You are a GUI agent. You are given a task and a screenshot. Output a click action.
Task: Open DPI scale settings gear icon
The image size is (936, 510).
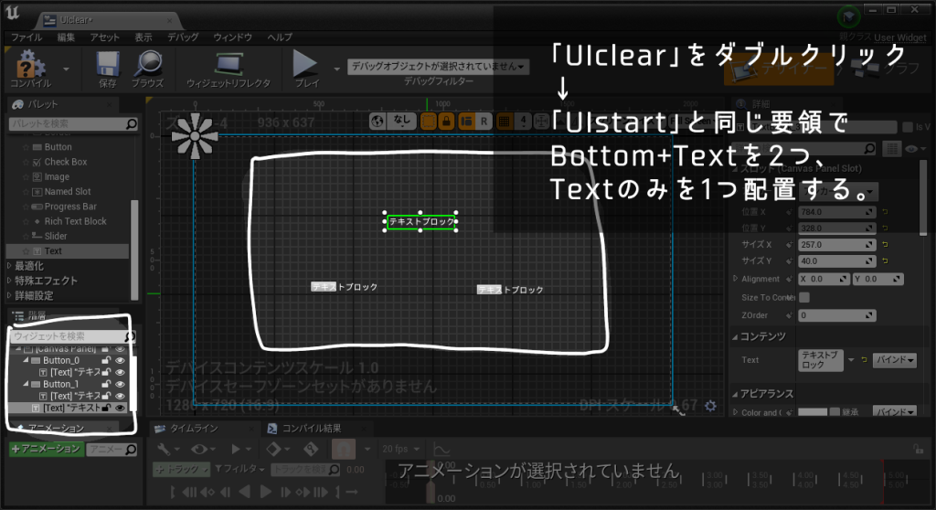point(710,406)
